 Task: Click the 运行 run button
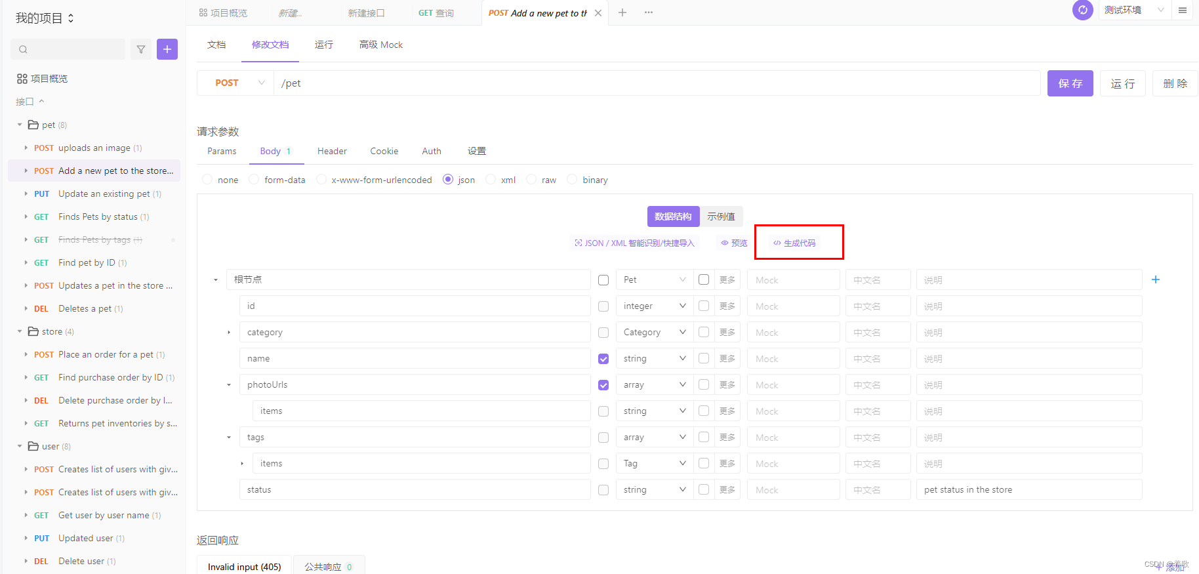click(x=1123, y=83)
